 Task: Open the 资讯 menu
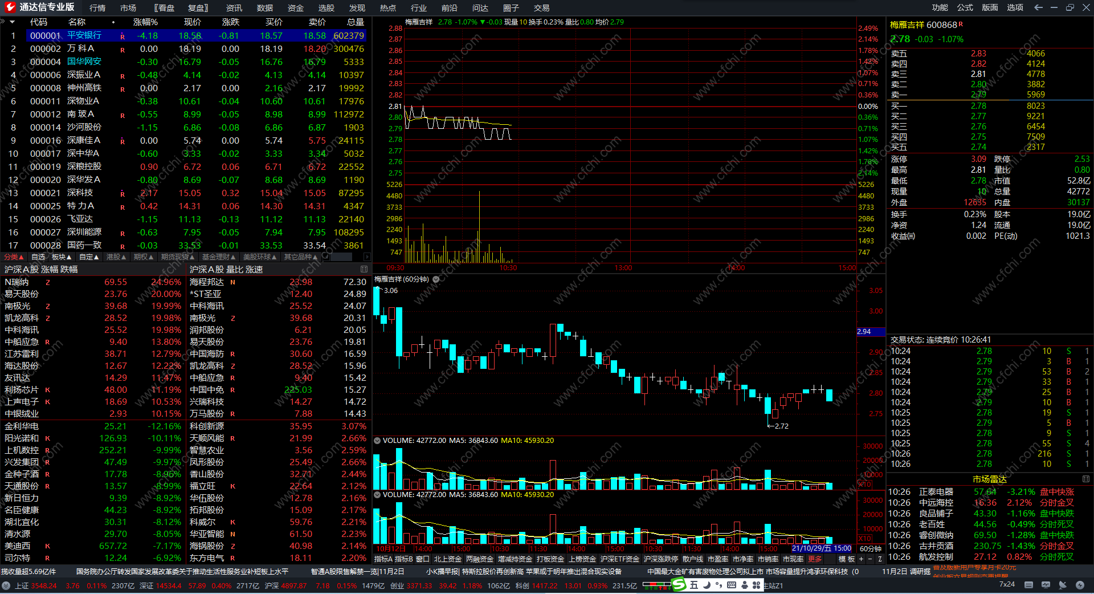pos(234,8)
